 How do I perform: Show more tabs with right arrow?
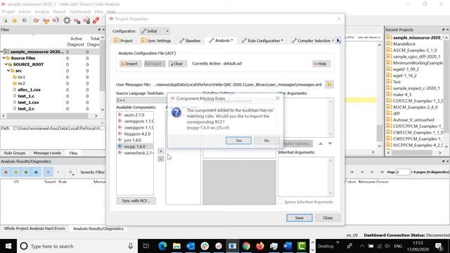point(338,41)
